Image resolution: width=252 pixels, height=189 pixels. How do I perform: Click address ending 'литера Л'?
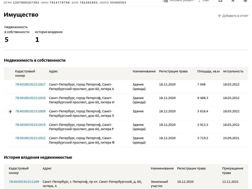[x=81, y=113]
